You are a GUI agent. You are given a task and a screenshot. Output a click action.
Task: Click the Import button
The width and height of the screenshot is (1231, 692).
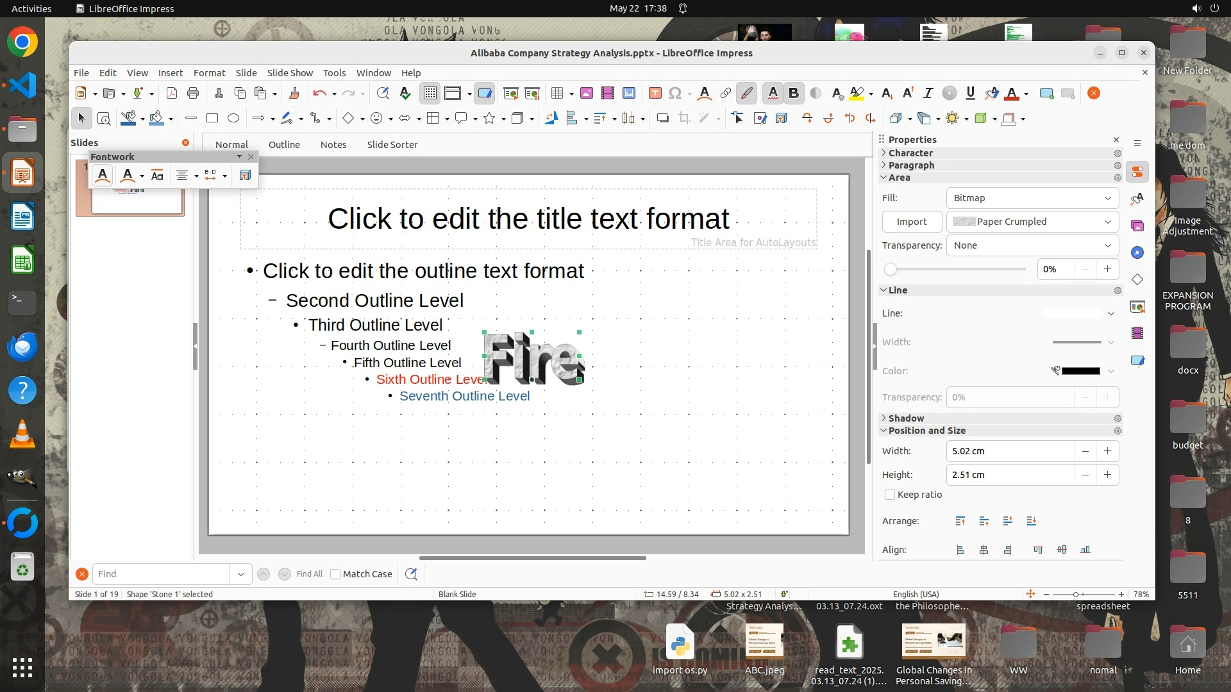912,222
